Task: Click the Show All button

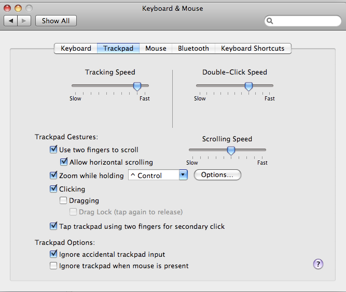Action: pos(56,21)
